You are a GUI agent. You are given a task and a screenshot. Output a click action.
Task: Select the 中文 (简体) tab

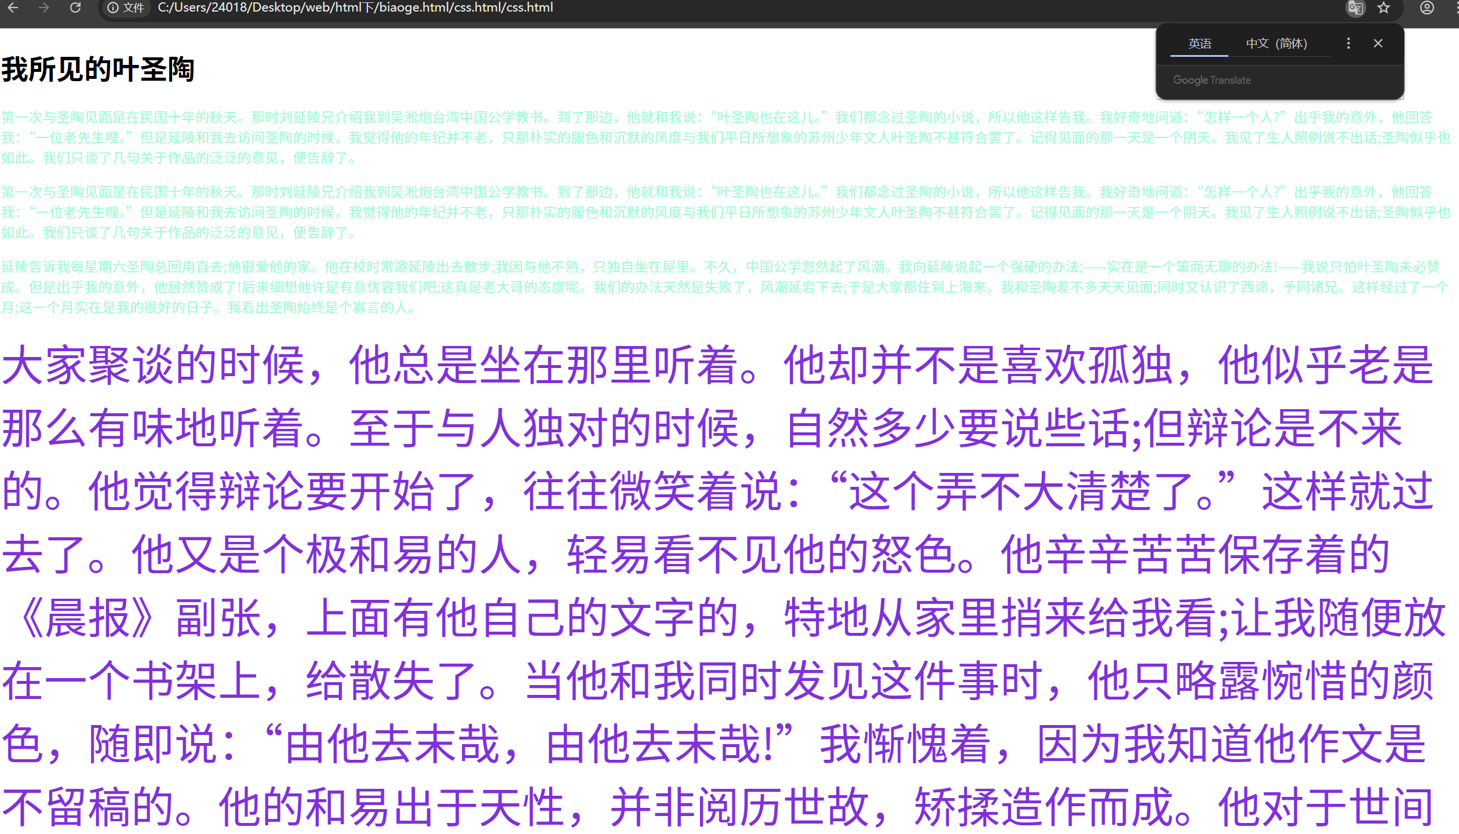coord(1276,43)
